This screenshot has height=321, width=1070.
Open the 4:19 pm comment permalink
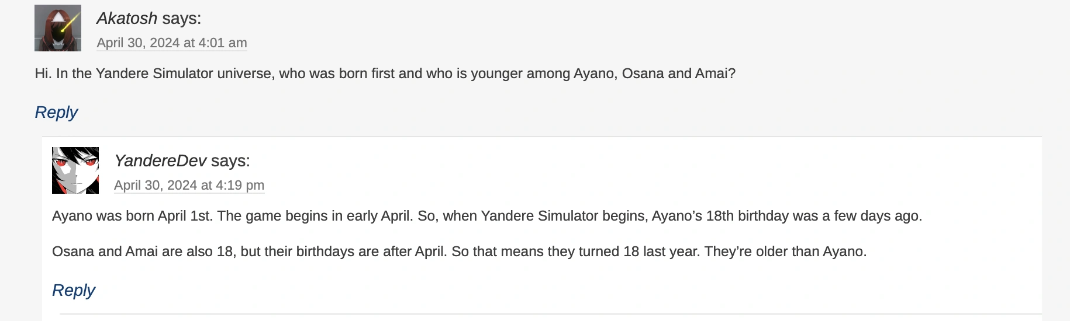[x=189, y=186]
